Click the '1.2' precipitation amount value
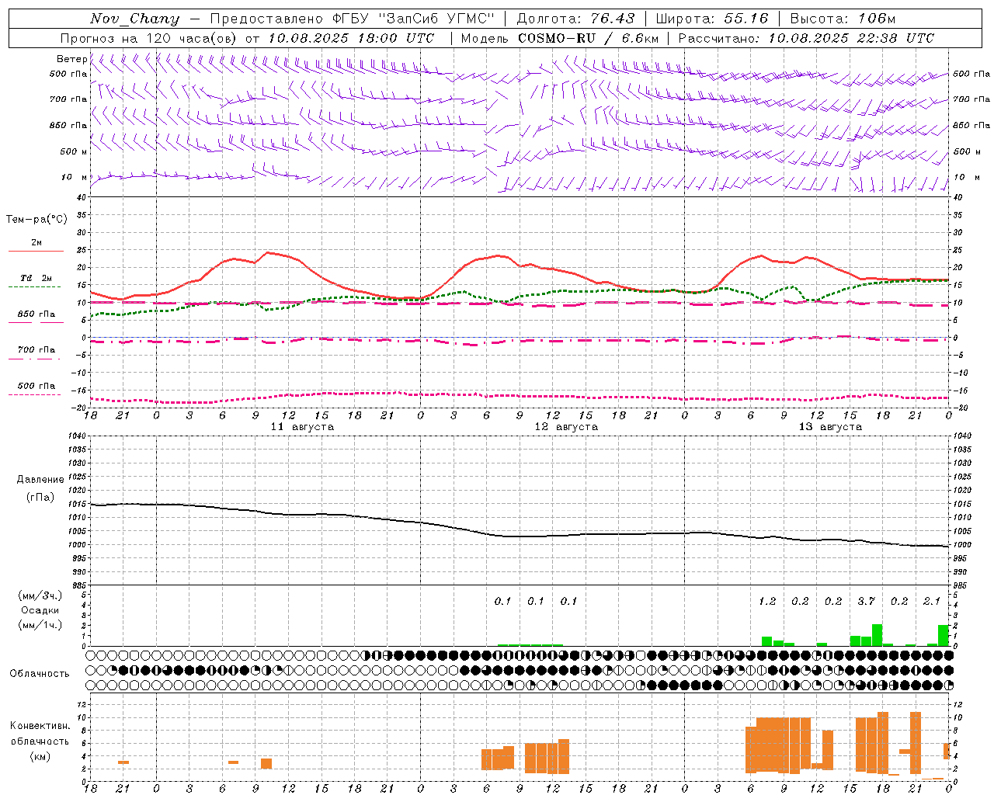 pos(767,602)
